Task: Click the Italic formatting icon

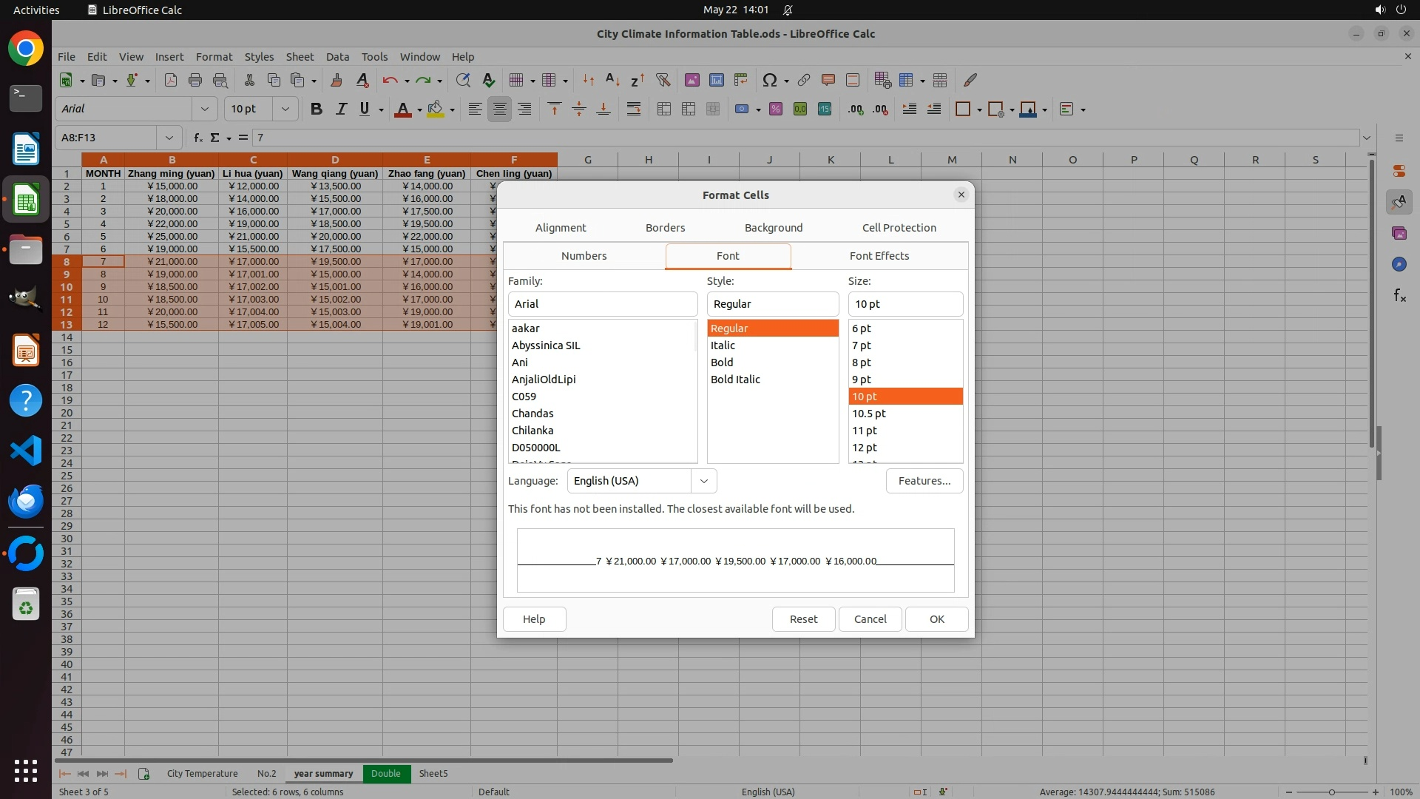Action: pyautogui.click(x=341, y=109)
